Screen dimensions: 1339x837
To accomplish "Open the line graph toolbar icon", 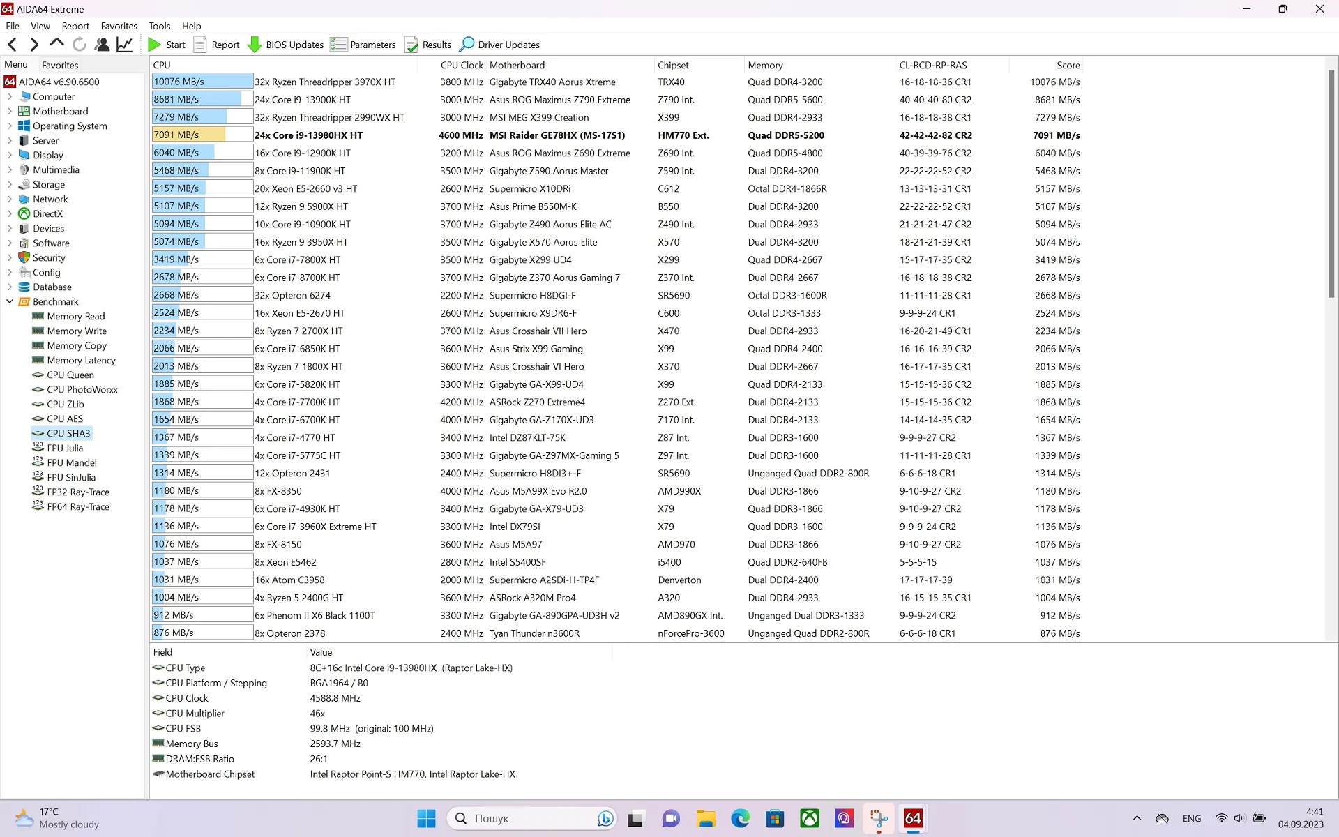I will tap(124, 45).
